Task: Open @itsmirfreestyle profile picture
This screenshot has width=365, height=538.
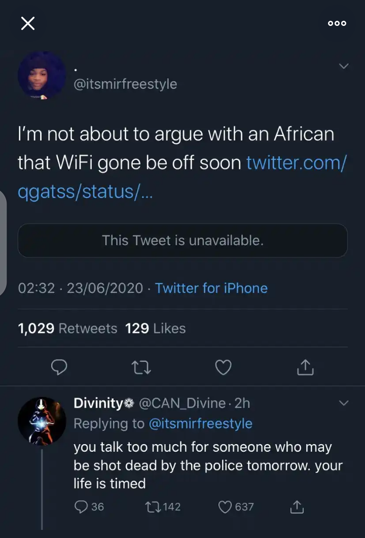Action: coord(42,76)
